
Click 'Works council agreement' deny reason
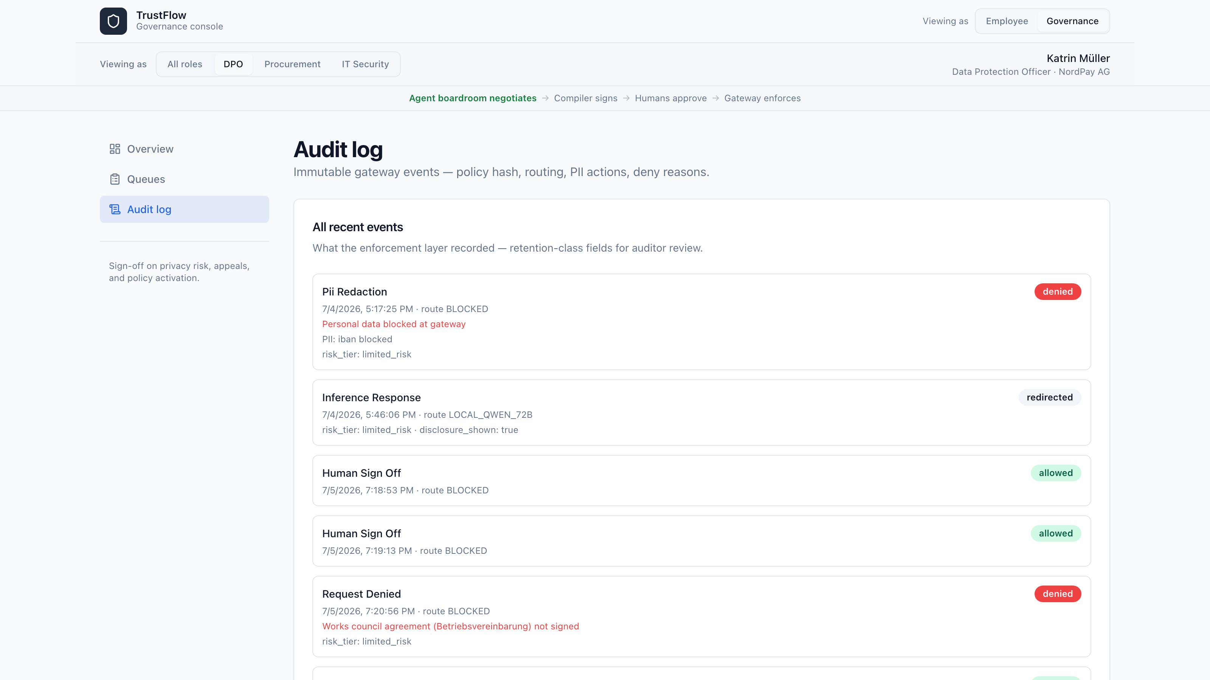(450, 626)
